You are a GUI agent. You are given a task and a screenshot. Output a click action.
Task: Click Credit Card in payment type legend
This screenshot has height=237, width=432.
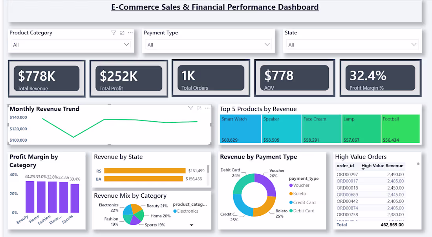coord(302,202)
